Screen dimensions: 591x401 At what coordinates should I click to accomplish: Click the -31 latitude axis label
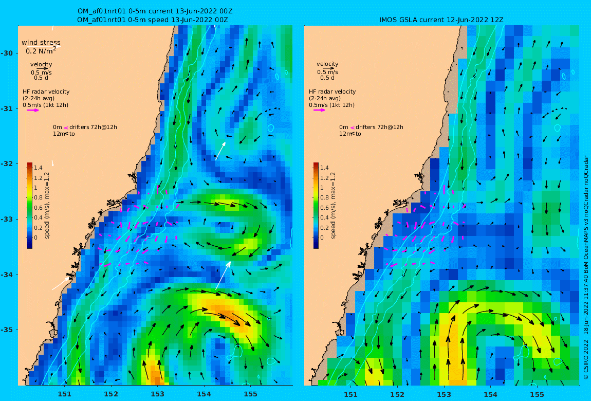tap(6, 109)
